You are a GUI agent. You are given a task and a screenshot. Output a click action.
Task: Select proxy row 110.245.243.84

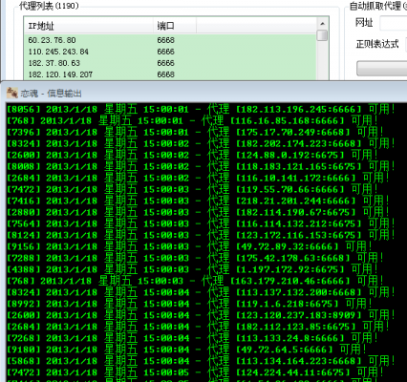click(170, 52)
